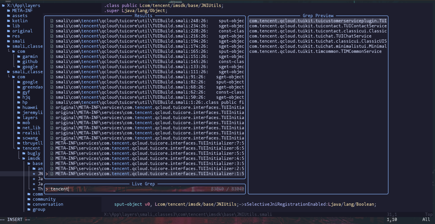
Task: Expand the tbruyell folder
Action: 30,143
